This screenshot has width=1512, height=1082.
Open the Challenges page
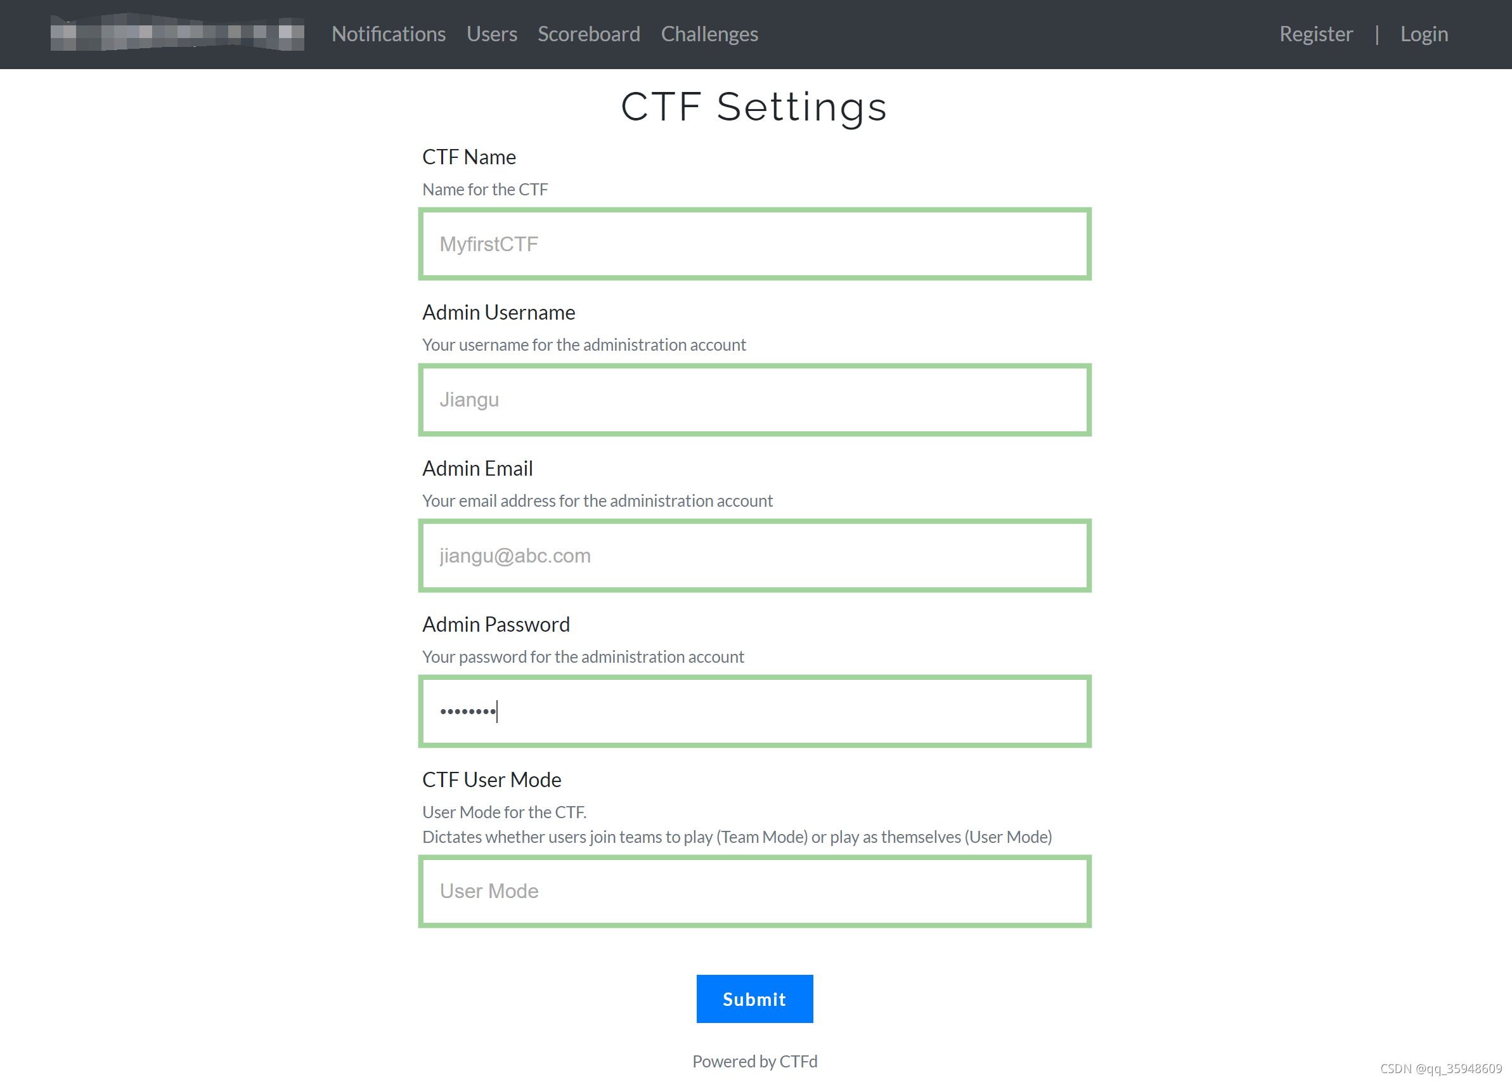709,34
